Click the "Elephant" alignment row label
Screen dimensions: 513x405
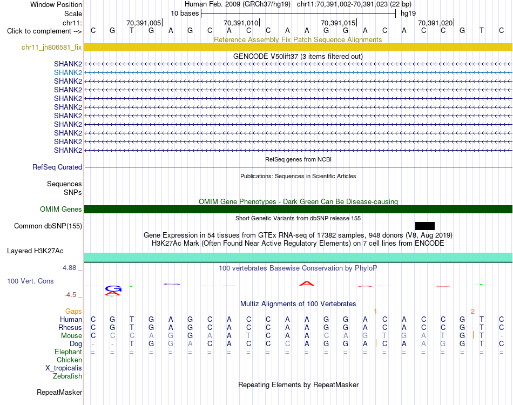68,352
